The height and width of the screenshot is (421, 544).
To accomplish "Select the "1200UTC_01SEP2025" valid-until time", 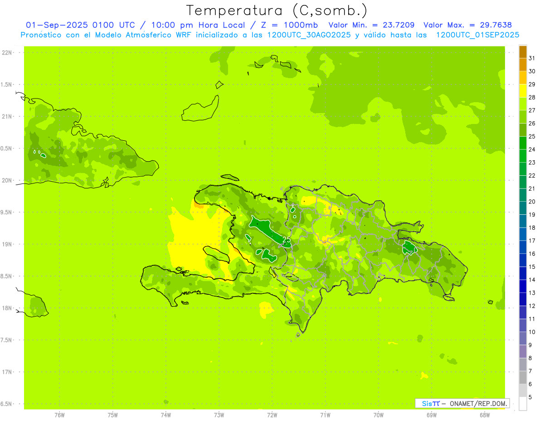I will tap(477, 35).
